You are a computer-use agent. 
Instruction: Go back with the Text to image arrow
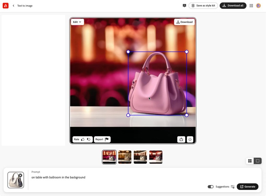click(13, 5)
